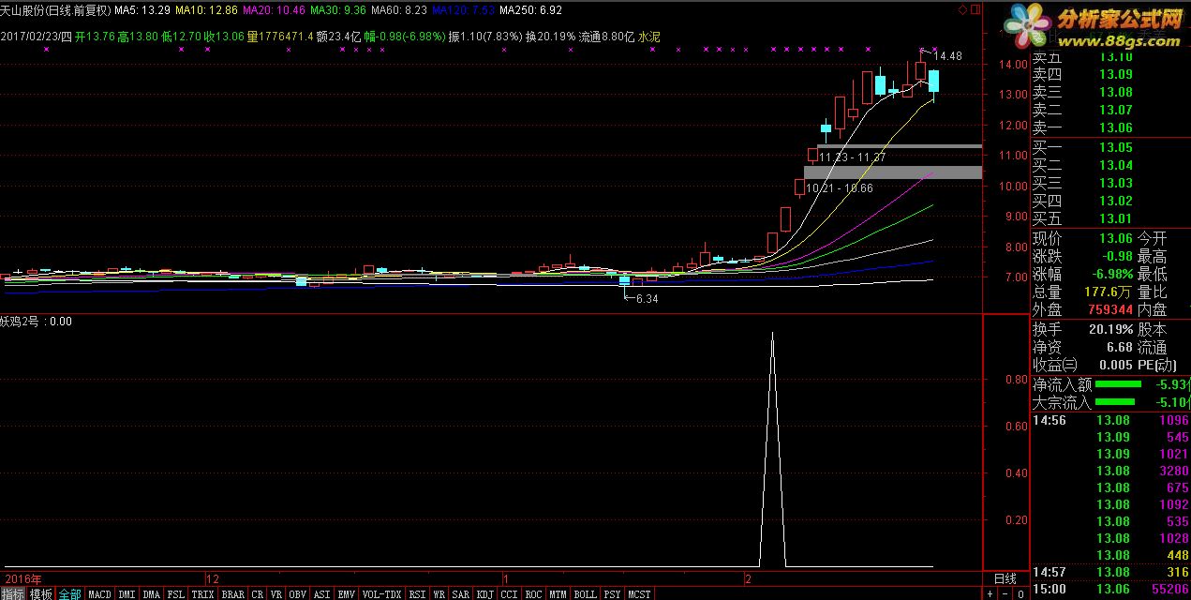Open the SAR indicator tab
Screen dimensions: 1191x600
pyautogui.click(x=461, y=594)
